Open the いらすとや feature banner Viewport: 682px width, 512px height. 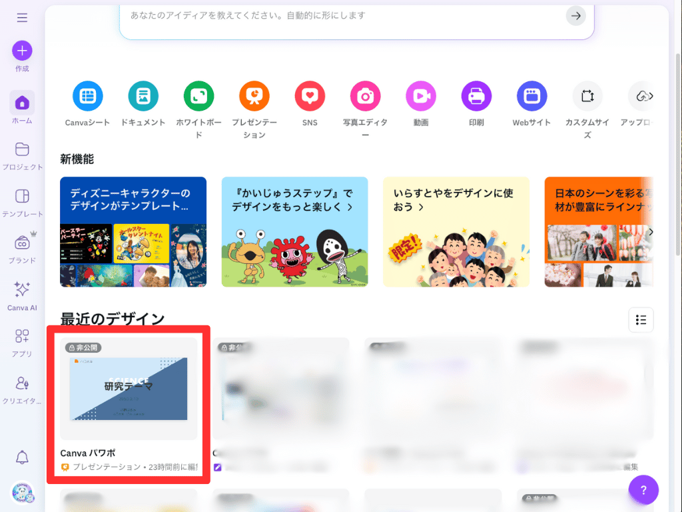(x=456, y=231)
